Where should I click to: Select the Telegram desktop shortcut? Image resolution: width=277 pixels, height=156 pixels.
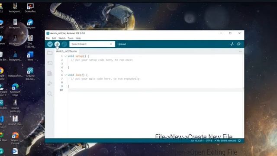pos(30,24)
